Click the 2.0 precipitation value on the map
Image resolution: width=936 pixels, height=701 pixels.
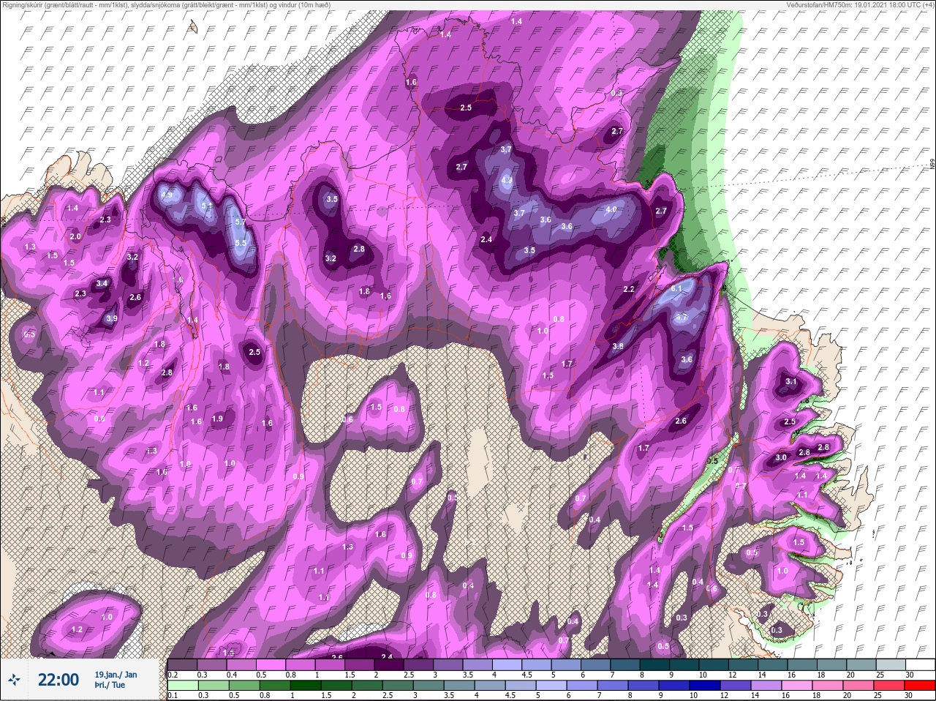(x=75, y=237)
